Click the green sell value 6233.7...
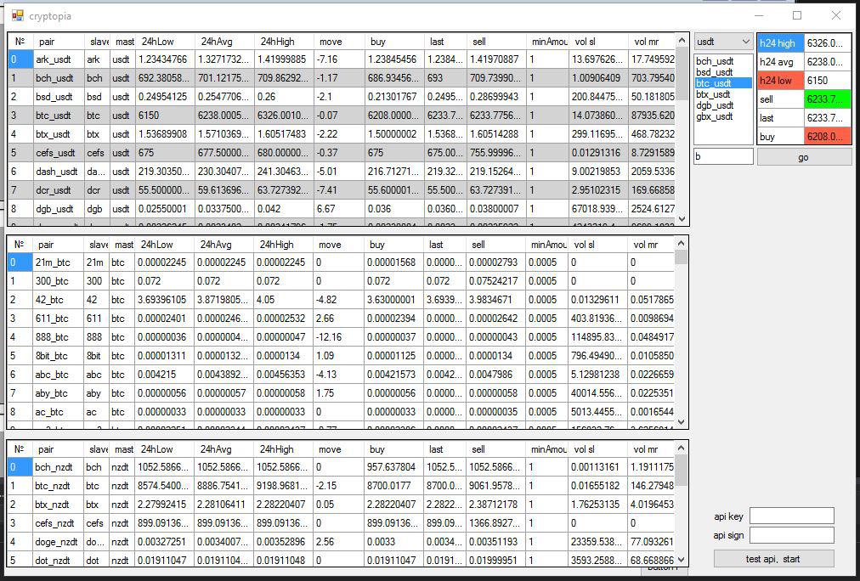Viewport: 860px width, 581px height. (x=828, y=99)
